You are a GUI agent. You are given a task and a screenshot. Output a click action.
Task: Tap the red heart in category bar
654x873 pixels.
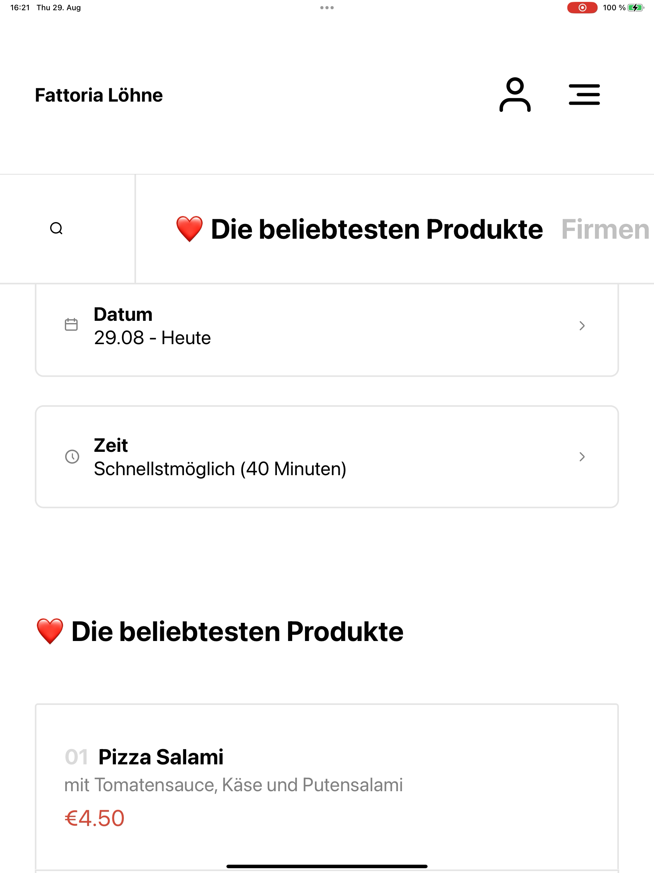(x=189, y=229)
